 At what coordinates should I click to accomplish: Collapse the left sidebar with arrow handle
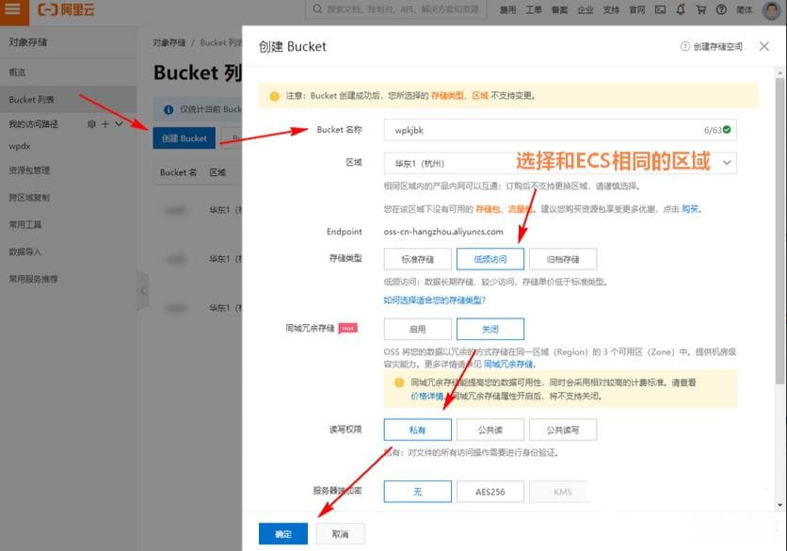[x=143, y=290]
